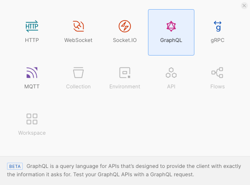Screen dimensions: 250x185
Task: Choose the WebSocket request icon
Action: [x=78, y=26]
